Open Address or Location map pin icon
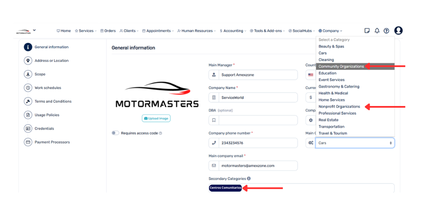 point(28,61)
